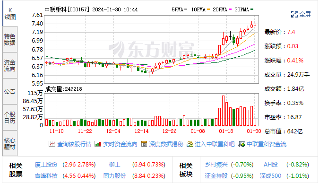The height and width of the screenshot is (184, 319).
Task: Open 中联重科资金流 link
Action: coord(267,144)
